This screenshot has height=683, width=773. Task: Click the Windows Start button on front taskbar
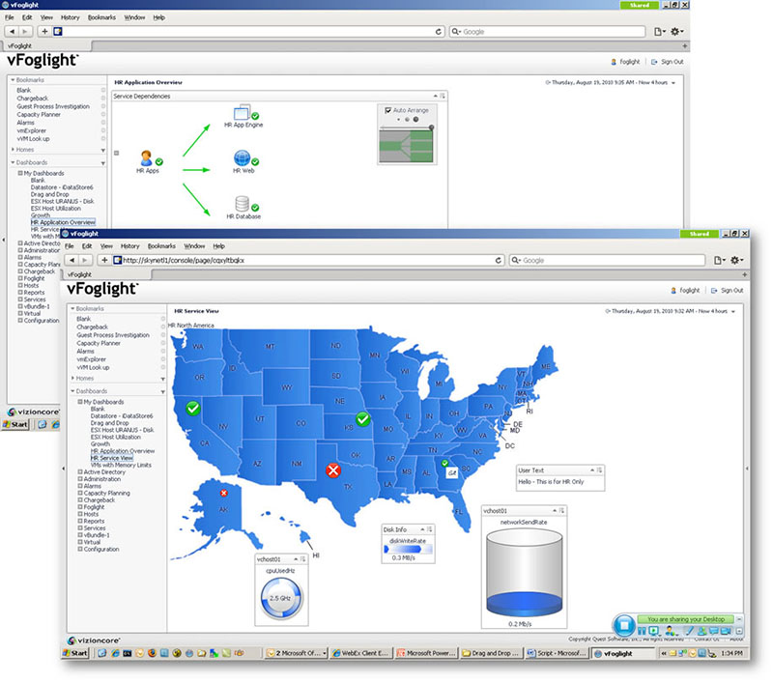pyautogui.click(x=75, y=653)
